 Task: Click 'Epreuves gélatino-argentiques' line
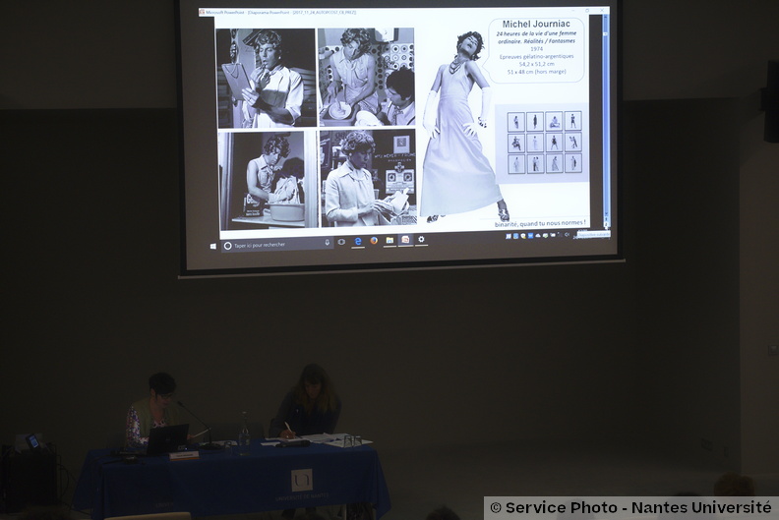[537, 57]
